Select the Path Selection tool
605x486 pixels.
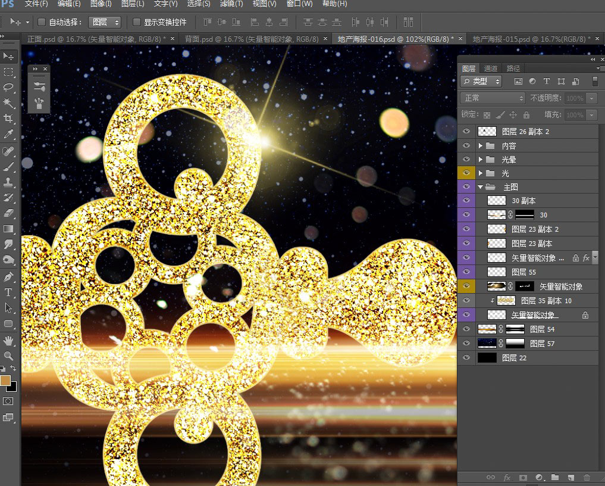(8, 308)
